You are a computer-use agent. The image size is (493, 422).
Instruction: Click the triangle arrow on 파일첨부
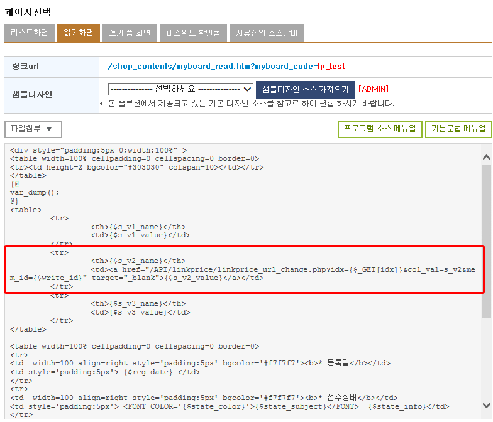pos(49,129)
